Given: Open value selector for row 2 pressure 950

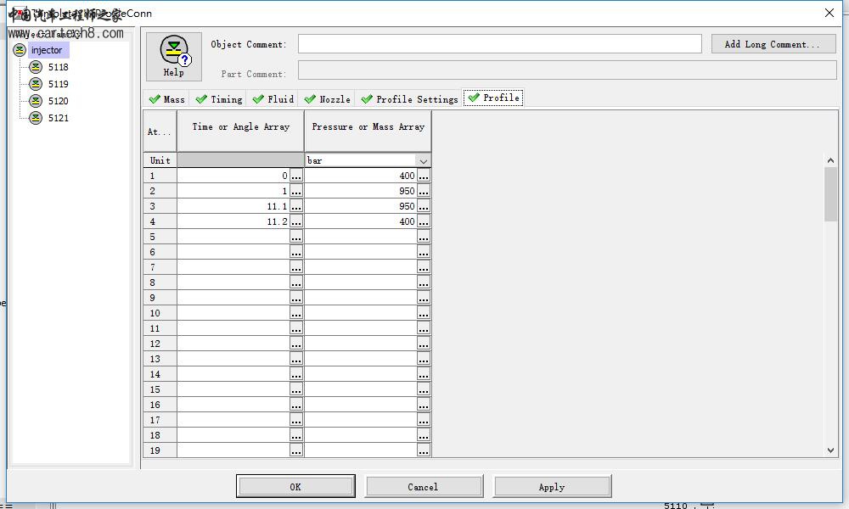Looking at the screenshot, I should coord(424,191).
